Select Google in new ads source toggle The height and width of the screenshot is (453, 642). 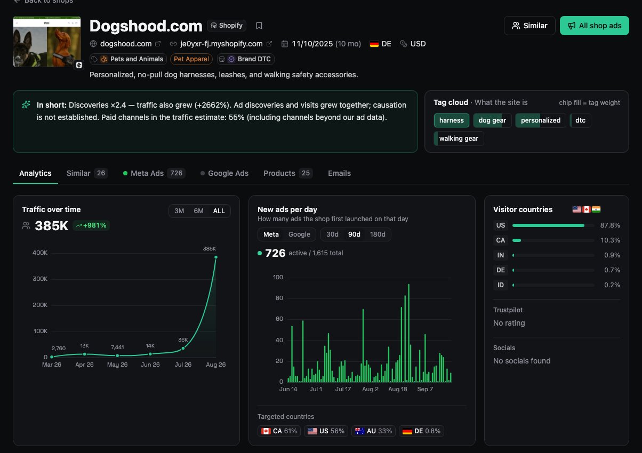coord(299,234)
